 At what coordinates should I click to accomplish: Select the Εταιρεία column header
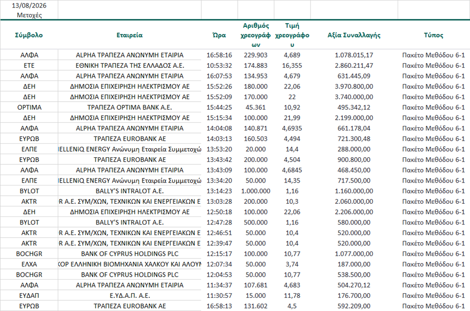coord(130,35)
